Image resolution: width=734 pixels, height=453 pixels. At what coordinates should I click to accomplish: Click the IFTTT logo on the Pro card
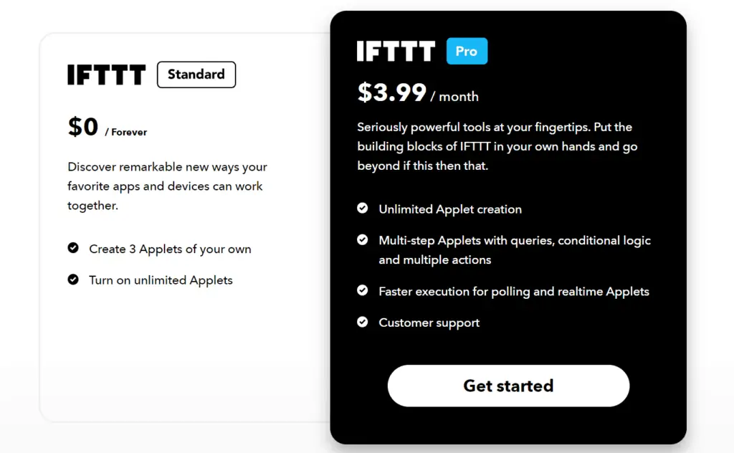pyautogui.click(x=396, y=51)
